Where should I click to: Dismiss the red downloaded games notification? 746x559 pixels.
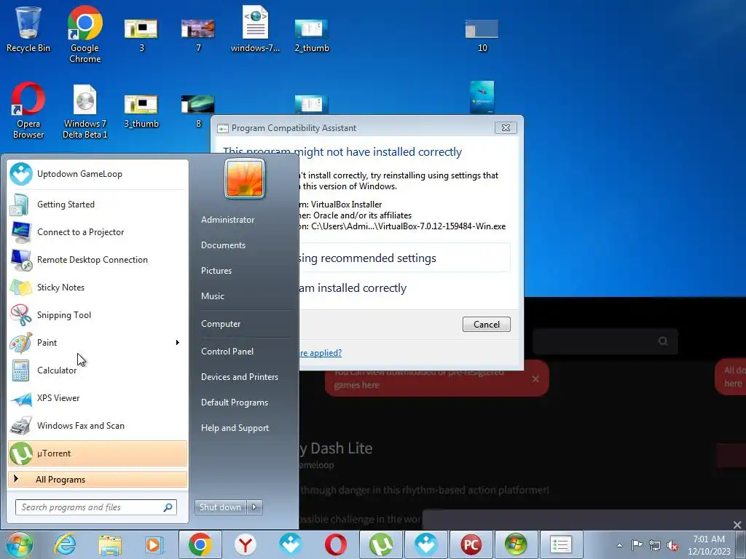pos(535,378)
